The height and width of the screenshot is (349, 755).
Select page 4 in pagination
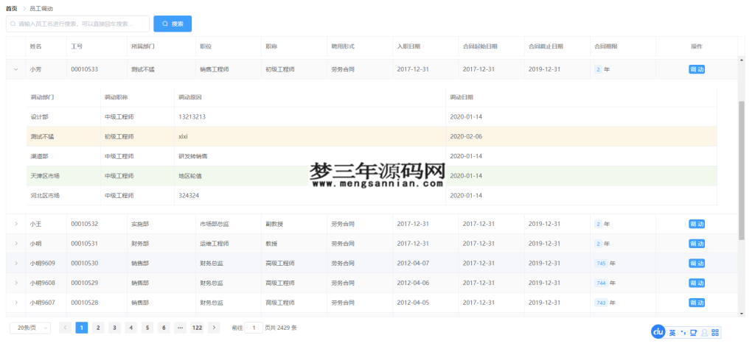(131, 328)
